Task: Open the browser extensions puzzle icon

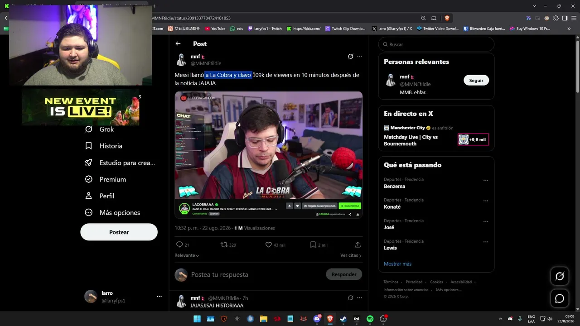Action: [x=556, y=18]
